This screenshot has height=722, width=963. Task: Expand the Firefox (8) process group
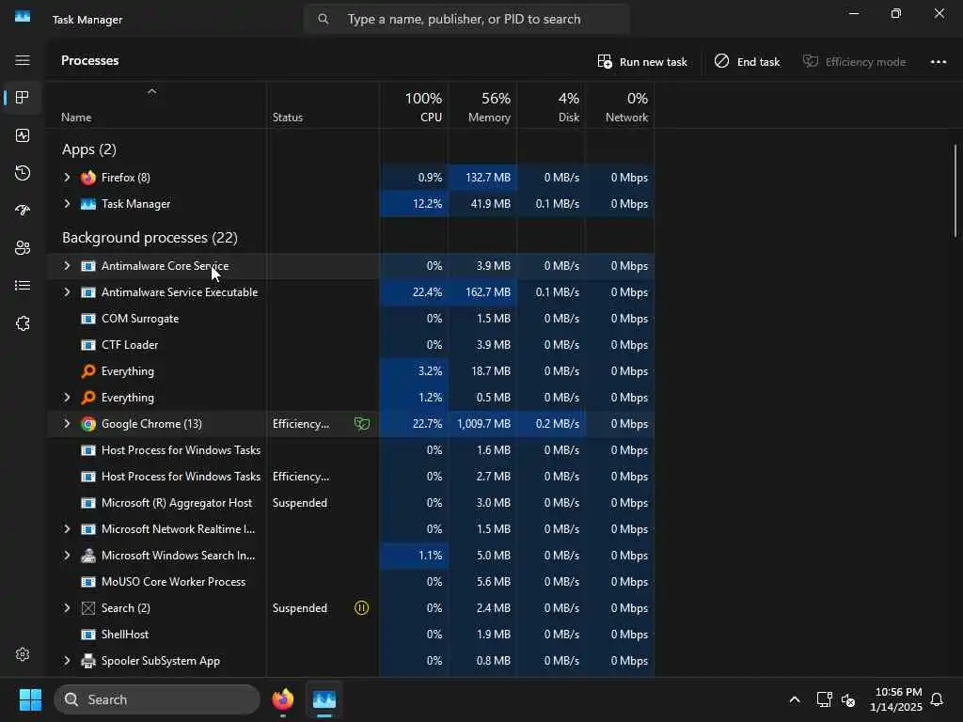click(67, 178)
